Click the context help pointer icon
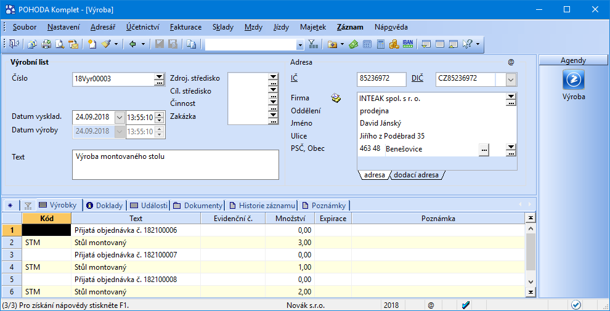The width and height of the screenshot is (610, 311). point(467,44)
